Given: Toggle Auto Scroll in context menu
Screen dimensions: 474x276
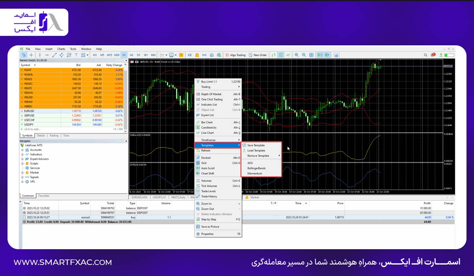Looking at the screenshot, I should click(x=218, y=168).
